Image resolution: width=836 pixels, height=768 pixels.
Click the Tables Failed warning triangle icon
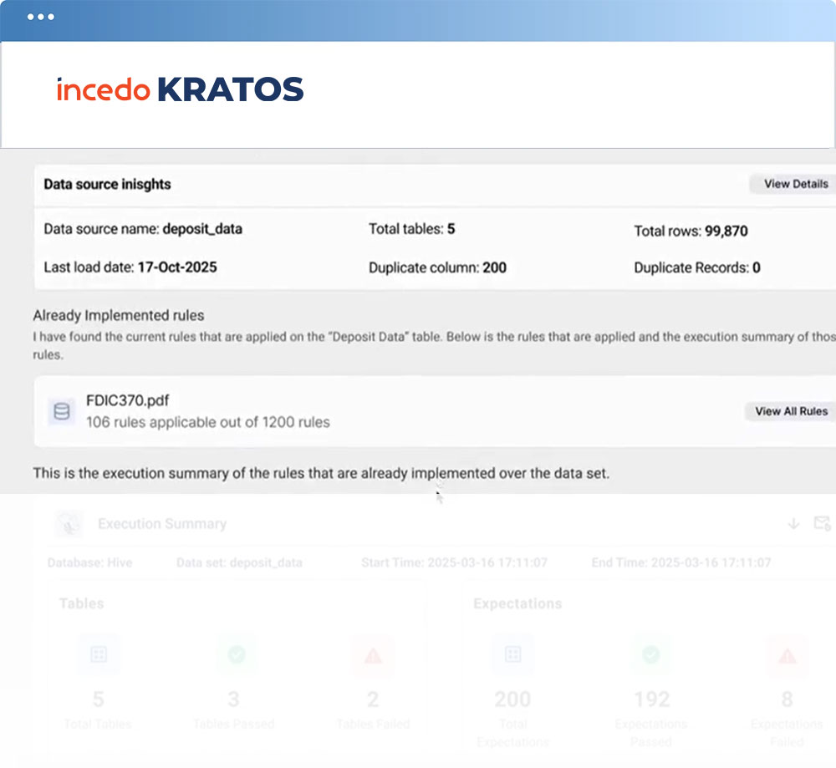(x=372, y=655)
